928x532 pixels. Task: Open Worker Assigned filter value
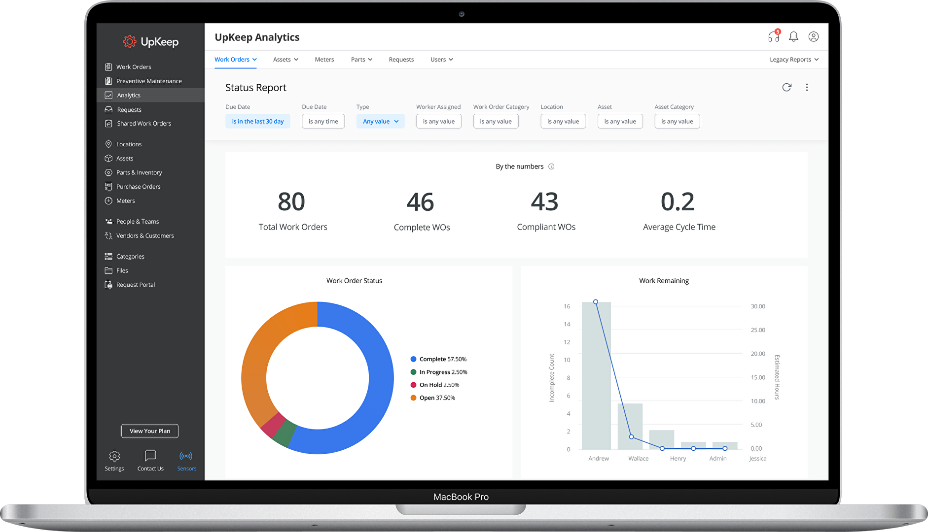click(439, 121)
